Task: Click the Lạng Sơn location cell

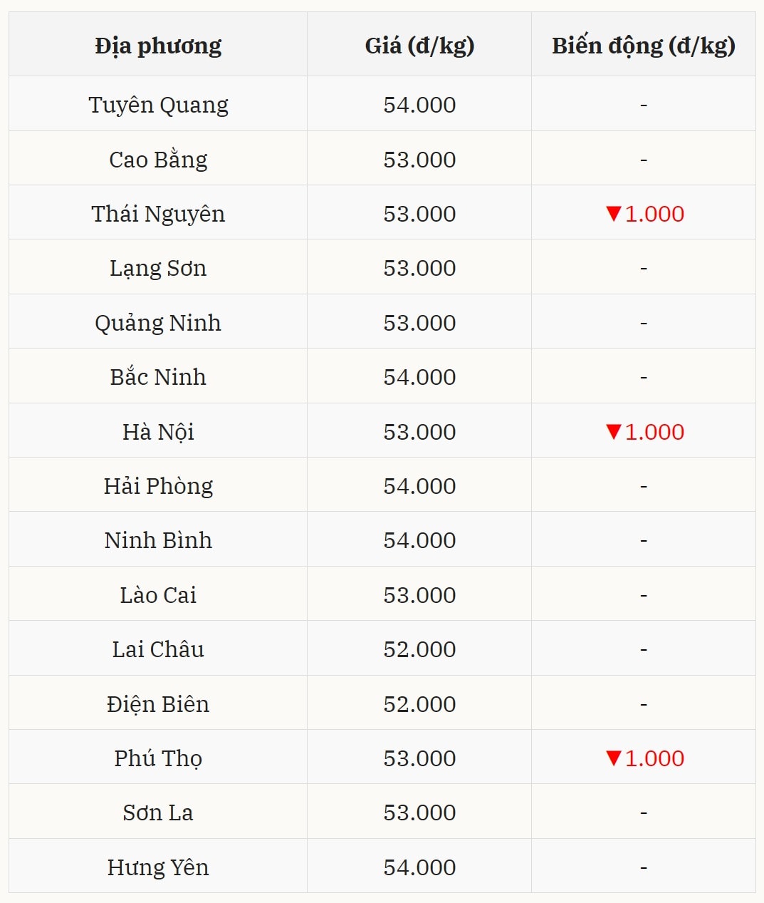Action: click(158, 269)
